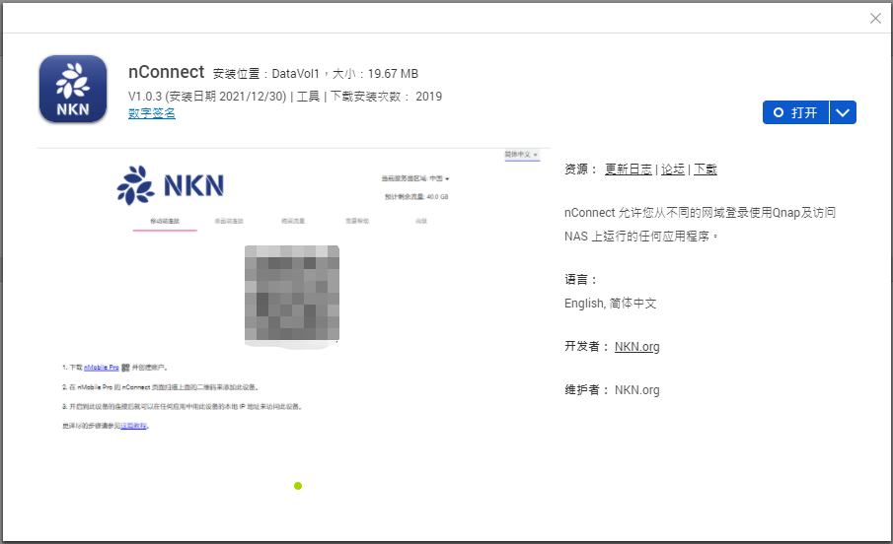Open the 数字签名 link

click(152, 113)
